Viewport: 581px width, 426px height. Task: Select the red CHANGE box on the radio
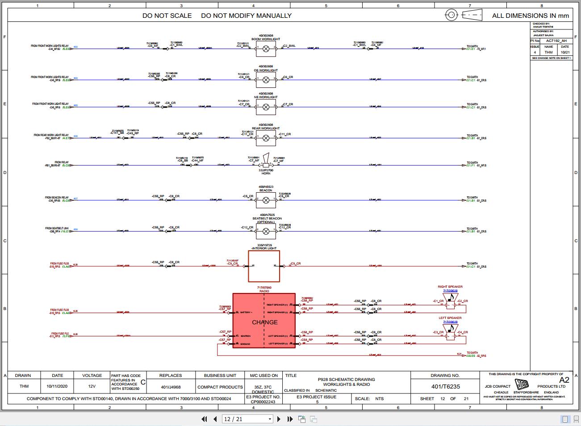click(264, 321)
